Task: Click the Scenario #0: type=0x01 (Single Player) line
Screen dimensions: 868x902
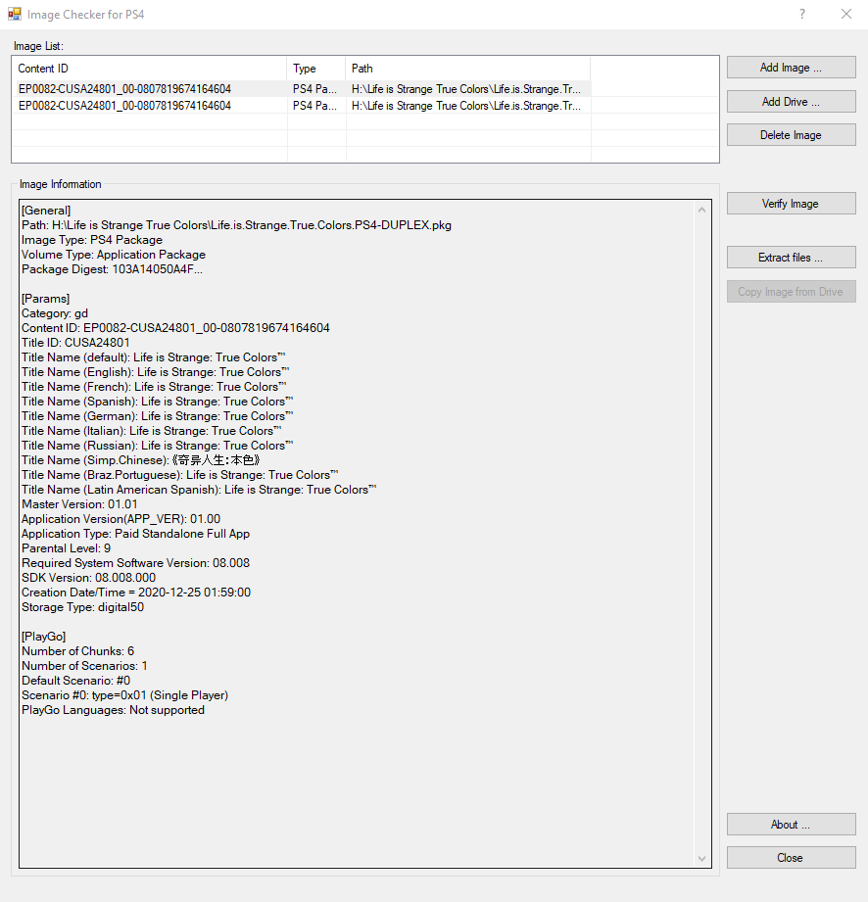Action: tap(124, 695)
